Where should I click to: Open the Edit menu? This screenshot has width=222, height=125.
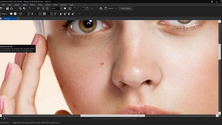pyautogui.click(x=3, y=5)
